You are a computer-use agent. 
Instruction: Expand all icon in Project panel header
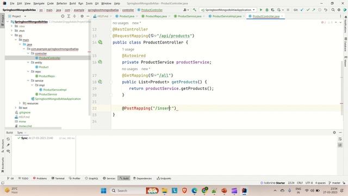coord(69,16)
